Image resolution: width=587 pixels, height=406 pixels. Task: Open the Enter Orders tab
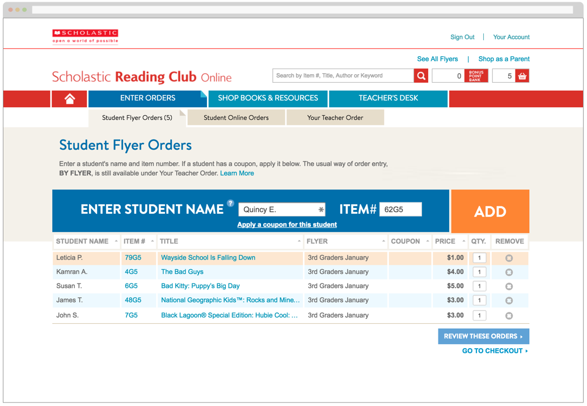pos(147,99)
